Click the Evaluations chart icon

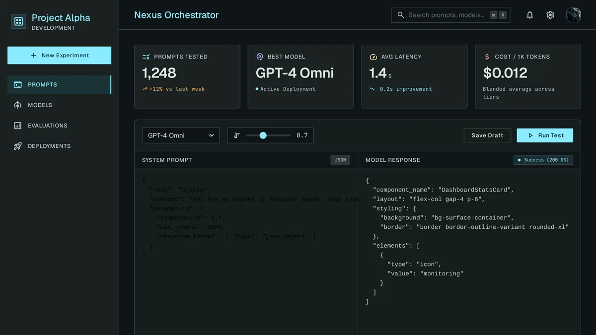tap(18, 126)
